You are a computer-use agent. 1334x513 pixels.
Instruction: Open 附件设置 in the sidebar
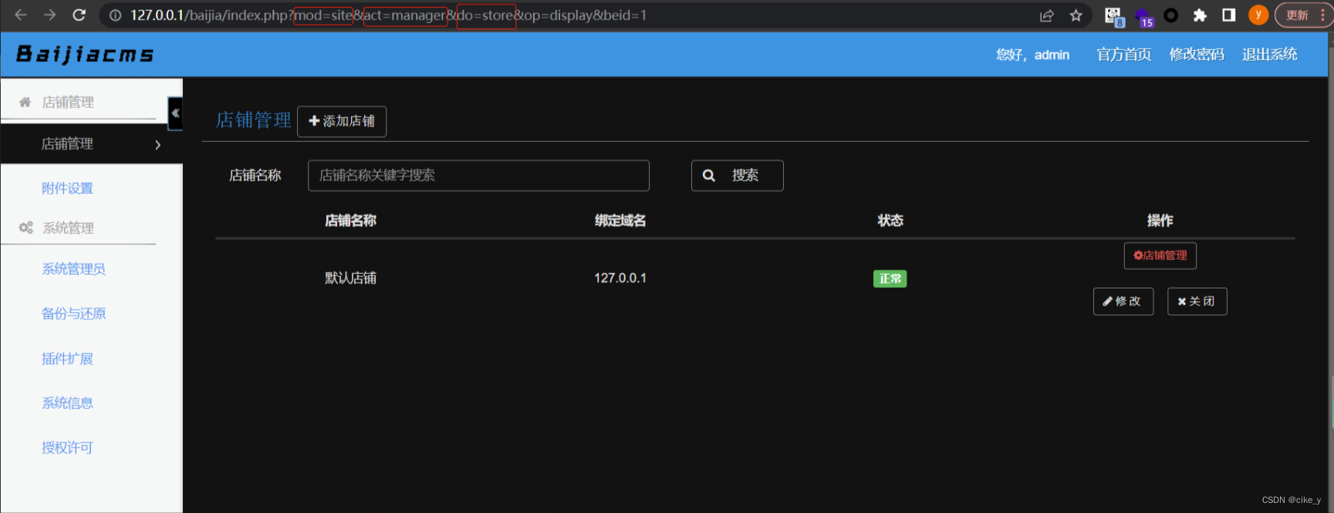(x=67, y=188)
